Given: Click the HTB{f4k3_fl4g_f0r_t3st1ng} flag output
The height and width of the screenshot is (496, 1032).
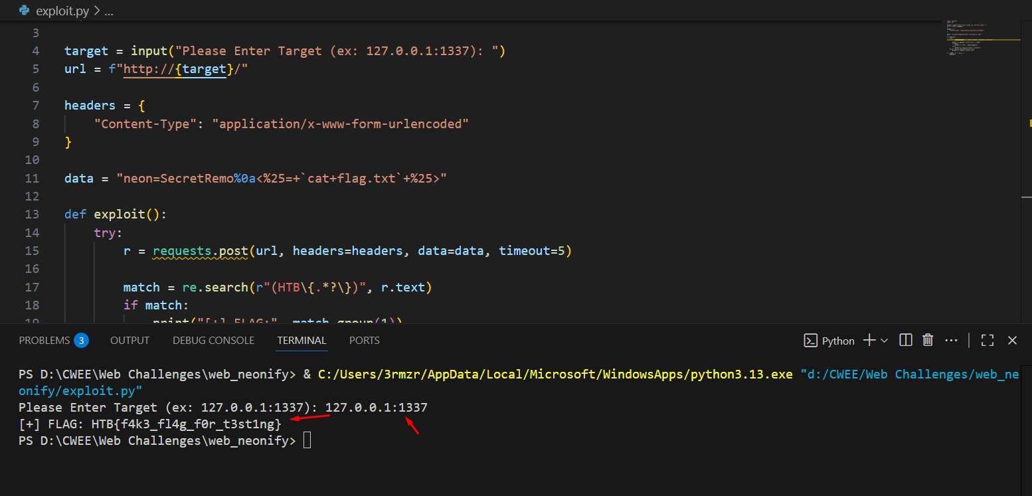Looking at the screenshot, I should tap(187, 424).
